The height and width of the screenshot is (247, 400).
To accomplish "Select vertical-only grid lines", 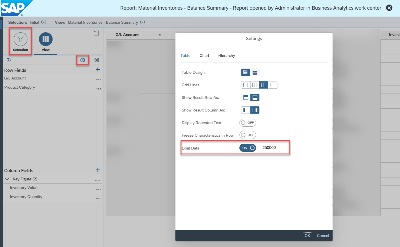I will tap(255, 85).
